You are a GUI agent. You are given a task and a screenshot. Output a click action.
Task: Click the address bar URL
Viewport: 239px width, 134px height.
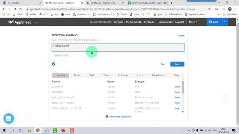pos(112,9)
